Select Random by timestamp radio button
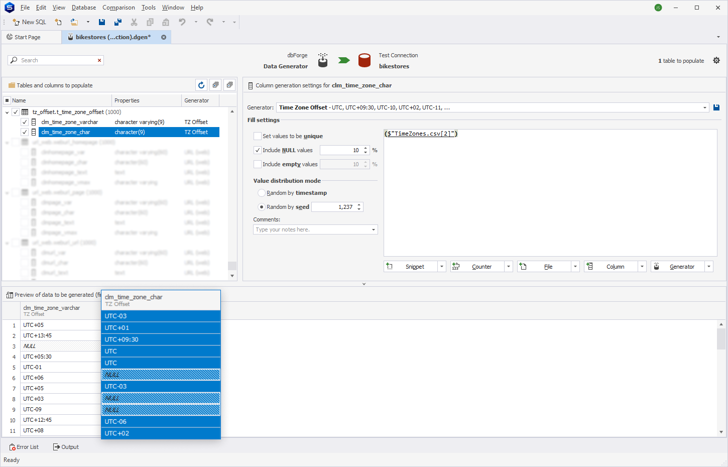 pos(262,193)
